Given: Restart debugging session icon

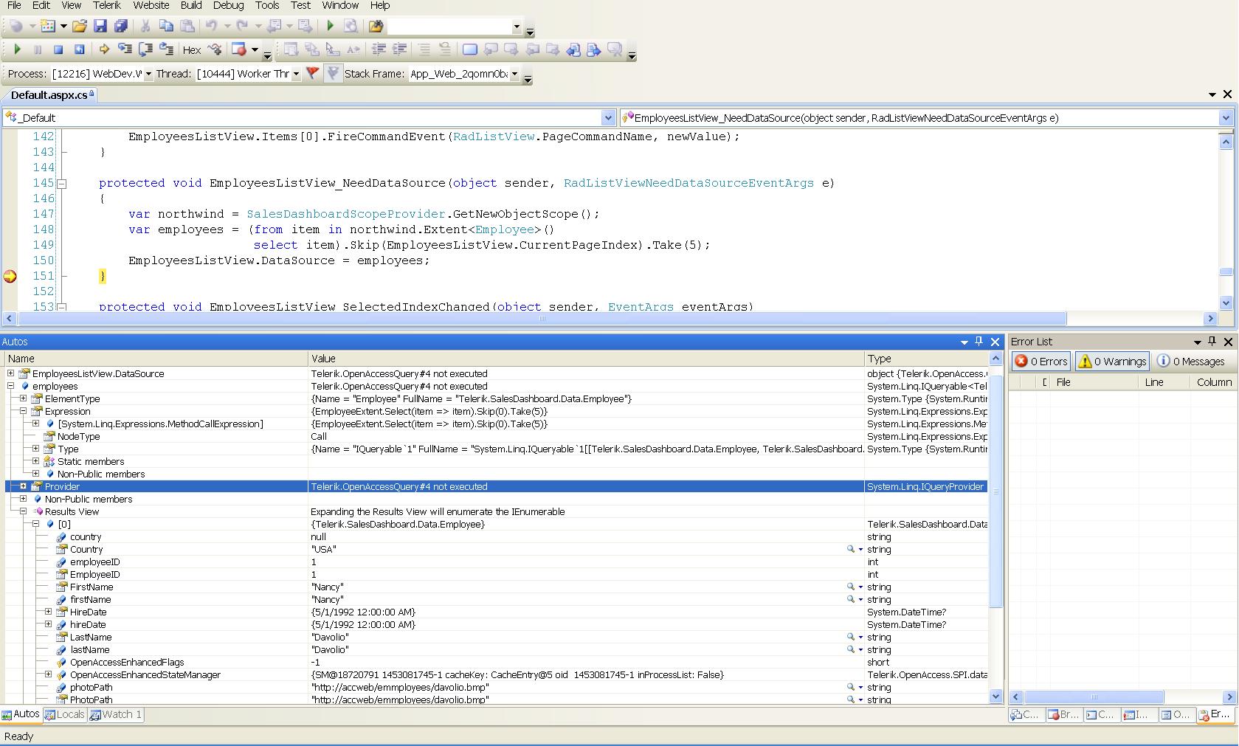Looking at the screenshot, I should coord(79,49).
